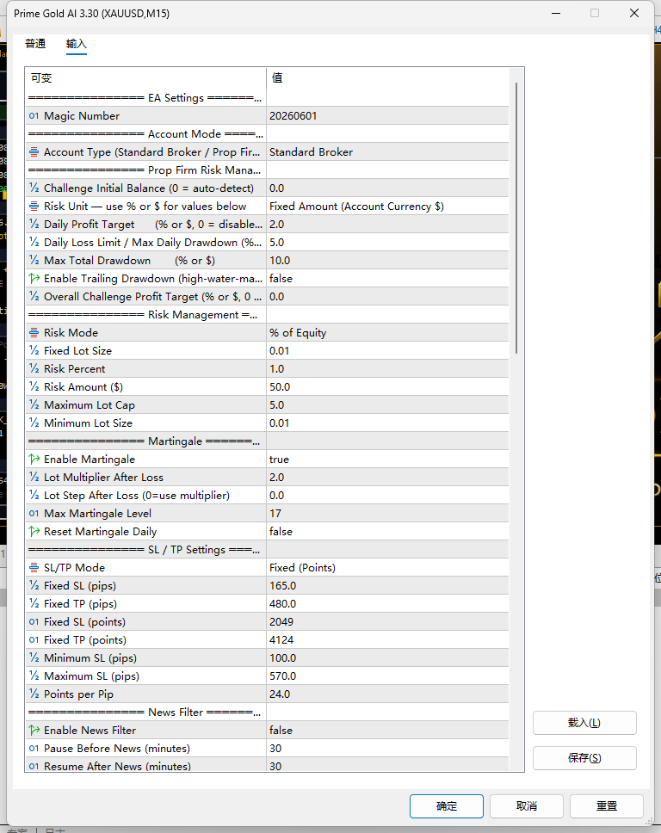Select the Fixed TP (pips) row label

pos(80,603)
